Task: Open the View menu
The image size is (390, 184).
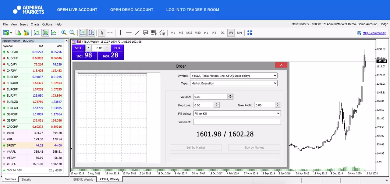Action: [x=14, y=24]
